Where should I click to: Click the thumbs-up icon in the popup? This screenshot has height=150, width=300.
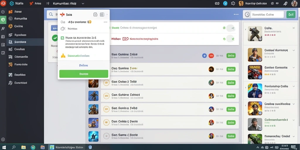tap(63, 56)
